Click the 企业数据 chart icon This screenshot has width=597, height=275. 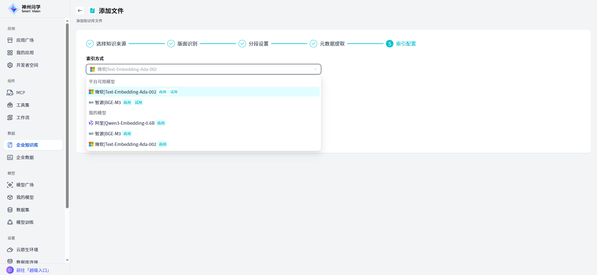(10, 157)
